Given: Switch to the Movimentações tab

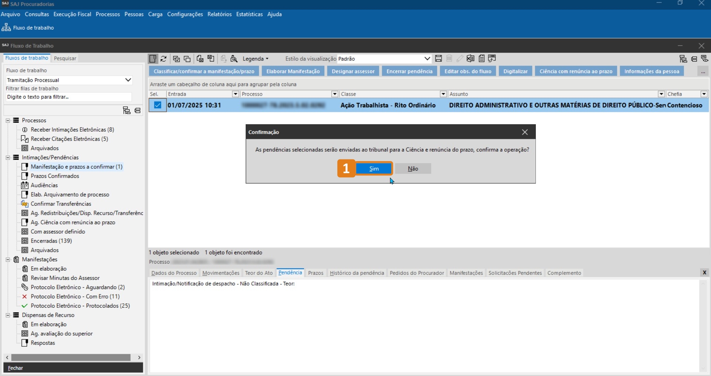Looking at the screenshot, I should pos(221,273).
